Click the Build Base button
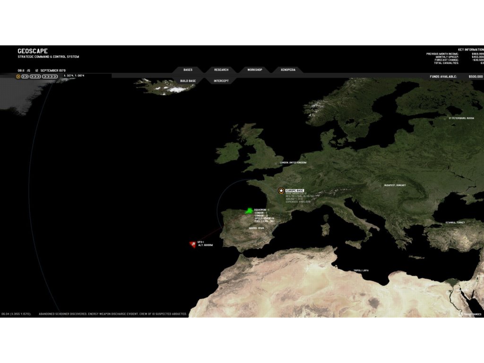 [x=188, y=81]
